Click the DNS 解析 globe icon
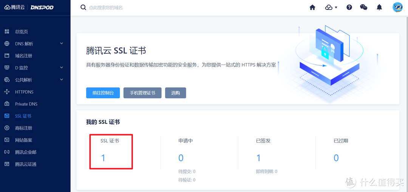This screenshot has width=408, height=192. [7, 43]
